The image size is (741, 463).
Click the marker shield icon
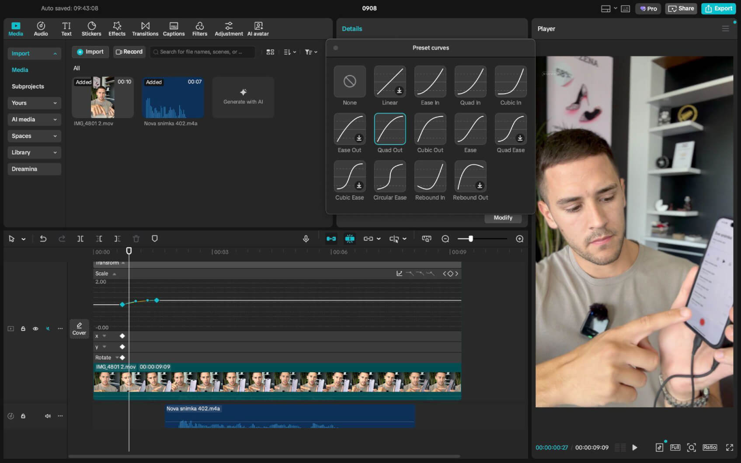click(154, 238)
